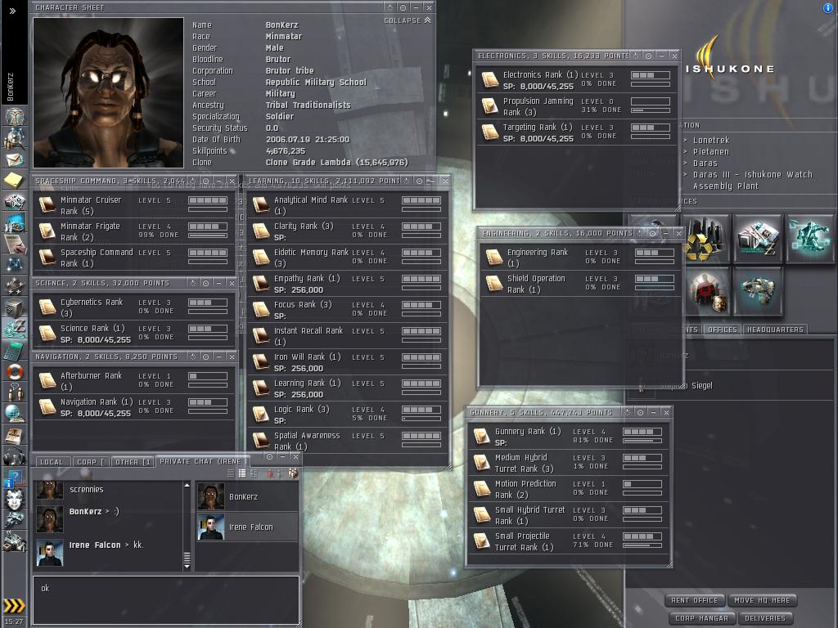
Task: Click the chat scroll up arrow
Action: [187, 485]
